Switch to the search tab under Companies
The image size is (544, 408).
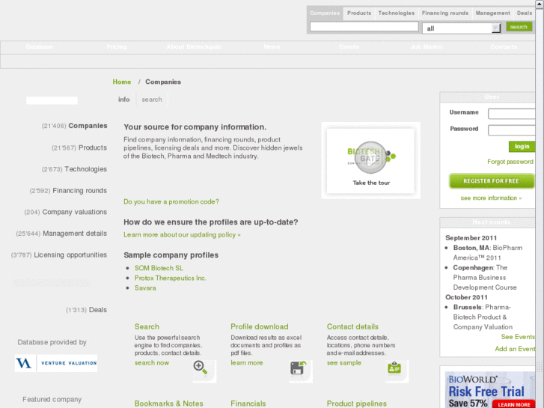[152, 100]
